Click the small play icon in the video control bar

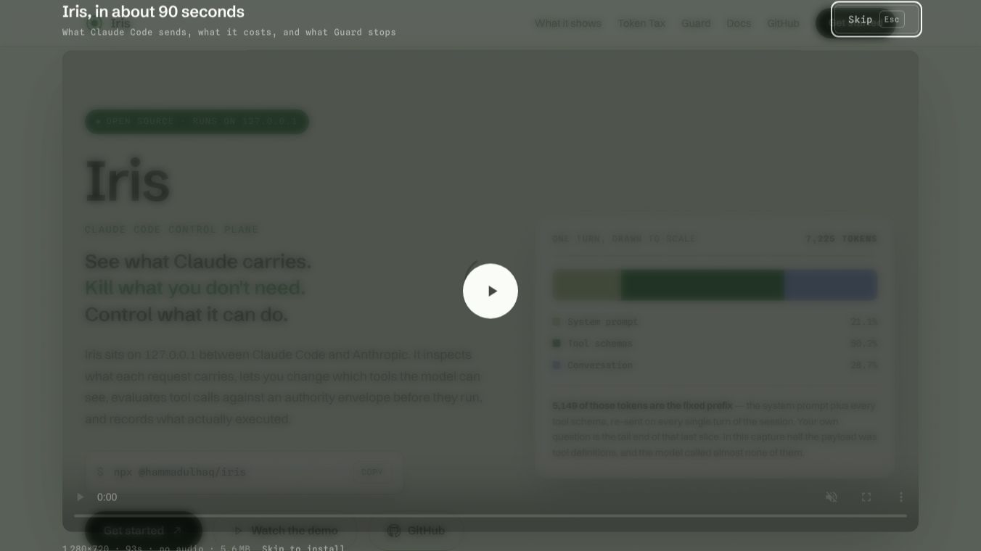click(81, 497)
